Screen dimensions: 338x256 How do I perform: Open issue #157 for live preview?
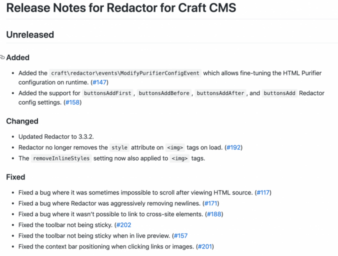[180, 235]
